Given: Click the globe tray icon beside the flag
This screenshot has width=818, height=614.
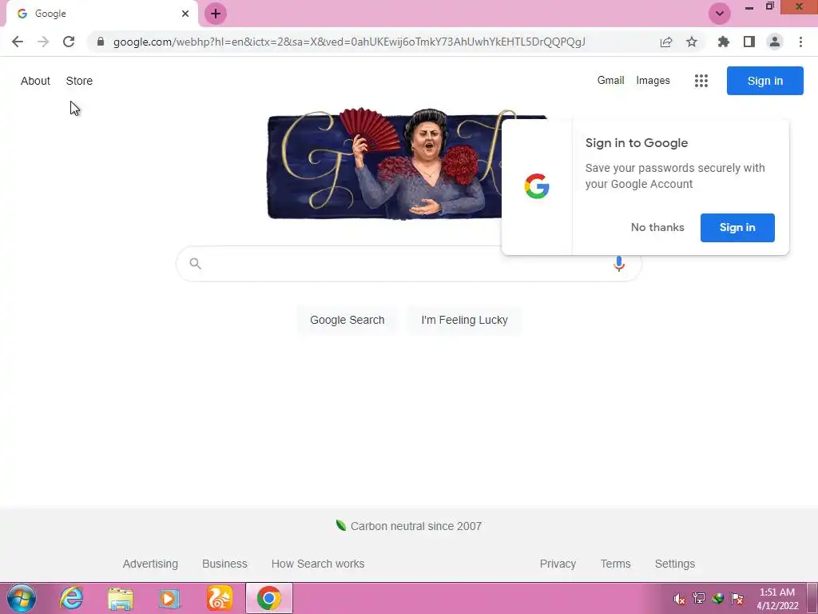Looking at the screenshot, I should [718, 598].
